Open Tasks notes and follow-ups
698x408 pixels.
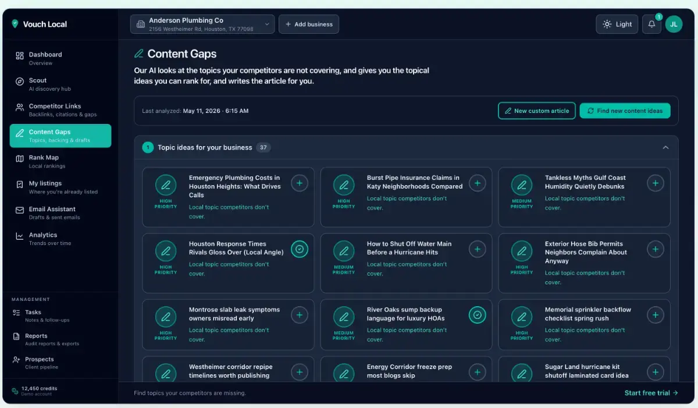60,315
